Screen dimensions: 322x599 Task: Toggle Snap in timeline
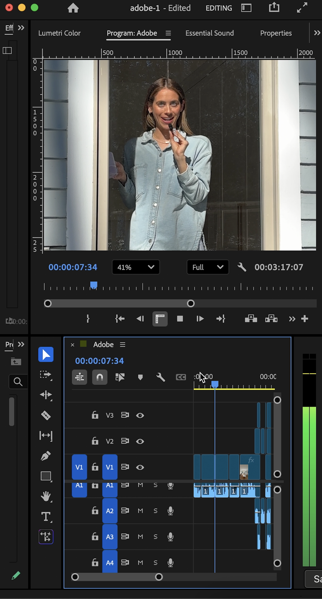pos(100,377)
